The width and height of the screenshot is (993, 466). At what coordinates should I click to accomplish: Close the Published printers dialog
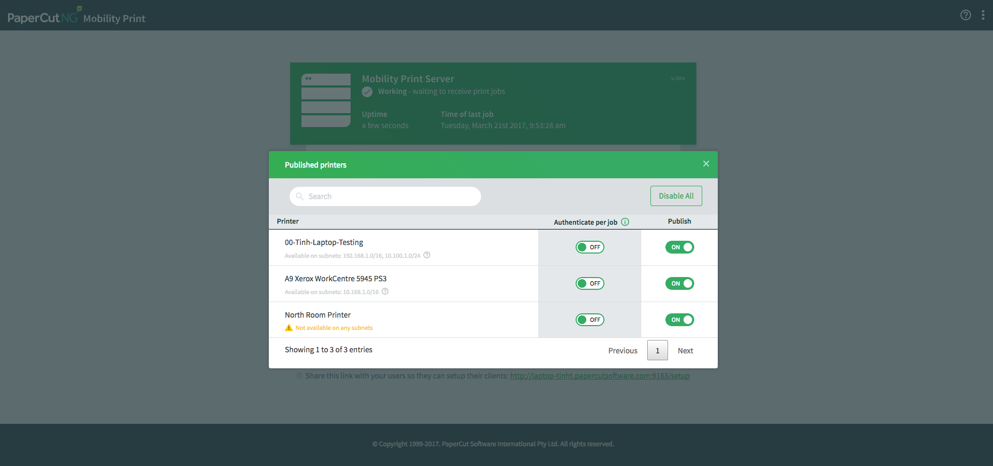pos(706,164)
